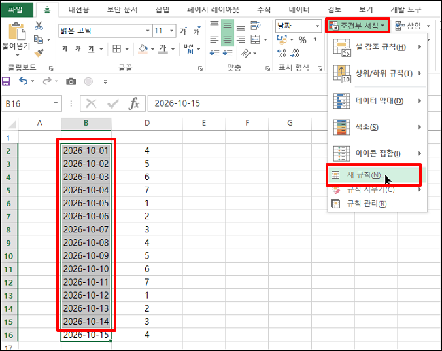Choose 색조(S) color scales item
Image resolution: width=442 pixels, height=351 pixels.
tap(377, 127)
